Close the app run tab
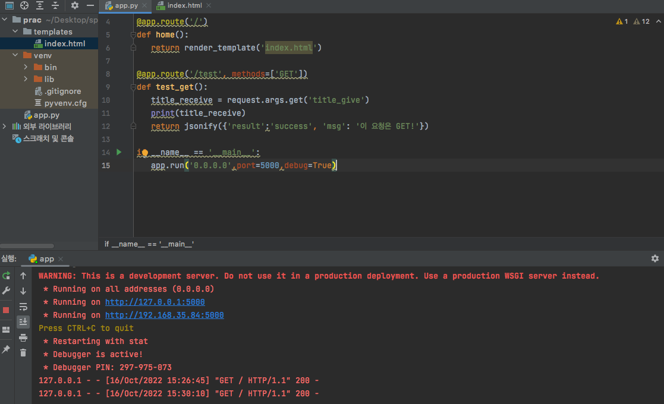The image size is (664, 404). [x=61, y=259]
